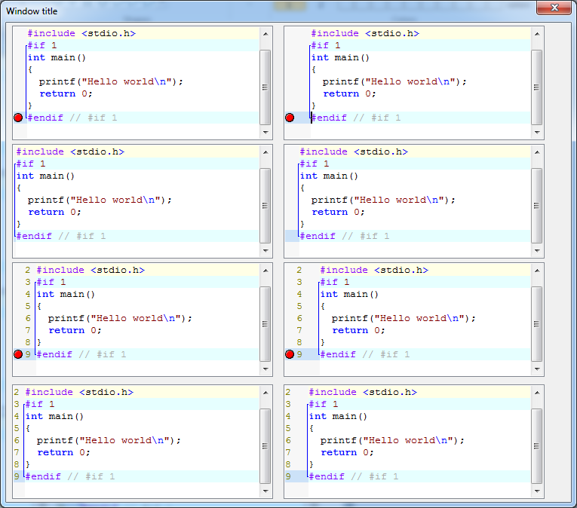Screen dimensions: 577x508
Task: Click the "return" keyword in bottom-left editor
Action: 55,452
